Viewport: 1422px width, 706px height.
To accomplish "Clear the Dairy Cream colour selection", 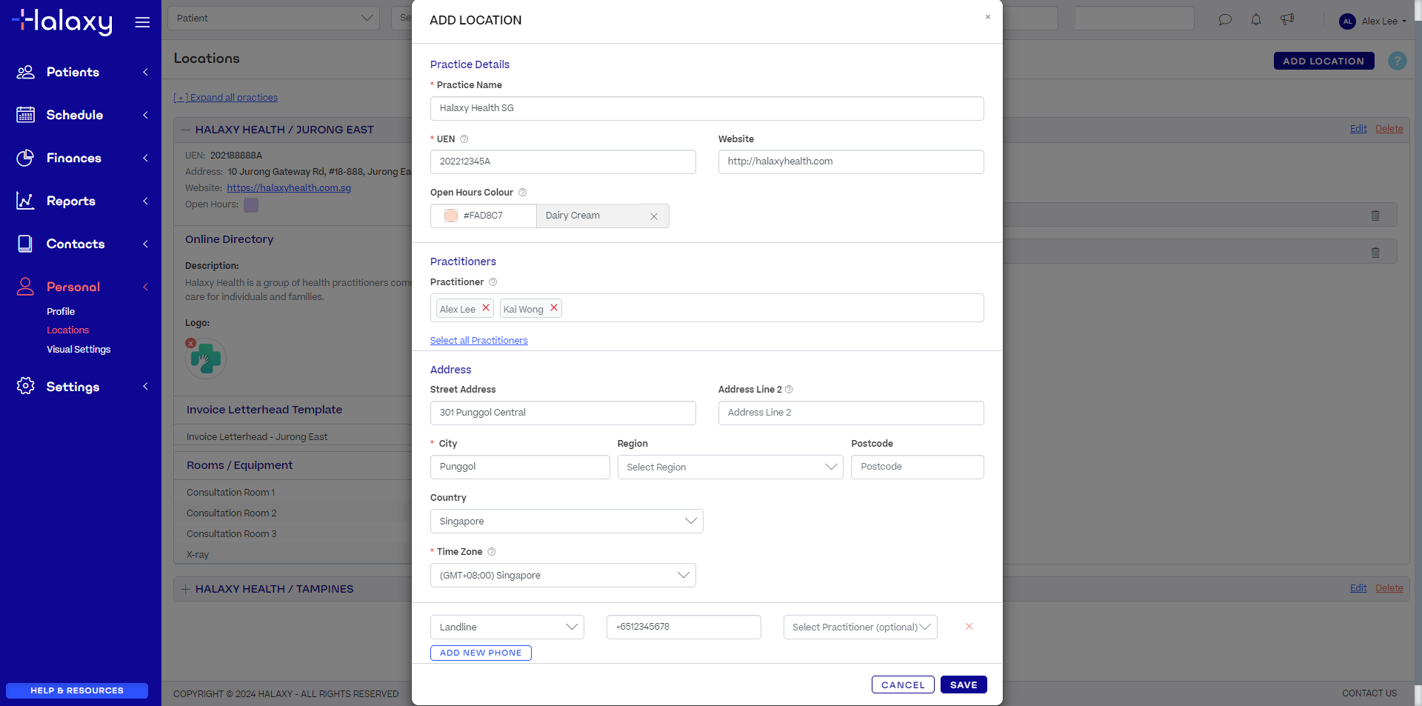I will coord(654,216).
